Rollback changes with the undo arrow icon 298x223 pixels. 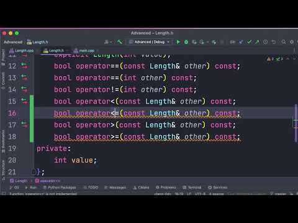point(274,42)
